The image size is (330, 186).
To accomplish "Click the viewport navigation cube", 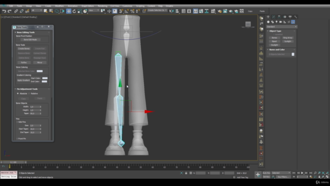I will [248, 24].
